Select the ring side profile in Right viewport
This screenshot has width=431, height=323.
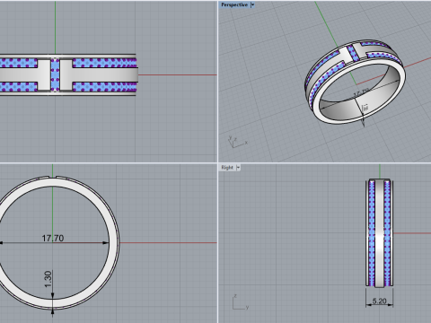379,233
